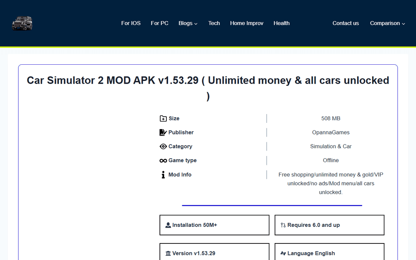Click the Publisher signature icon
Screen dimensions: 416x260
pyautogui.click(x=163, y=133)
